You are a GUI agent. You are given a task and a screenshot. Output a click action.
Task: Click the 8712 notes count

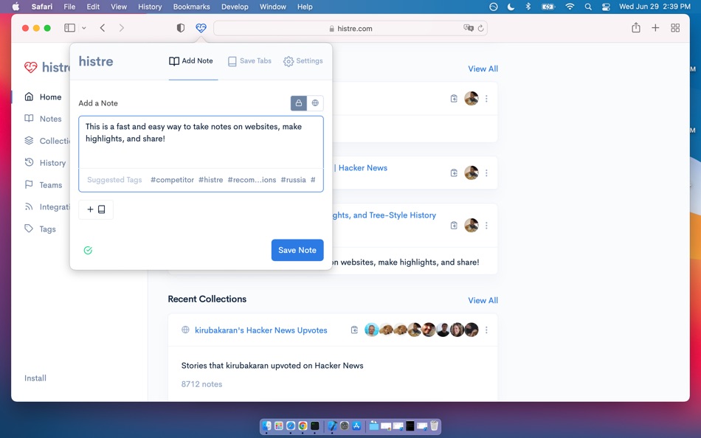click(201, 384)
